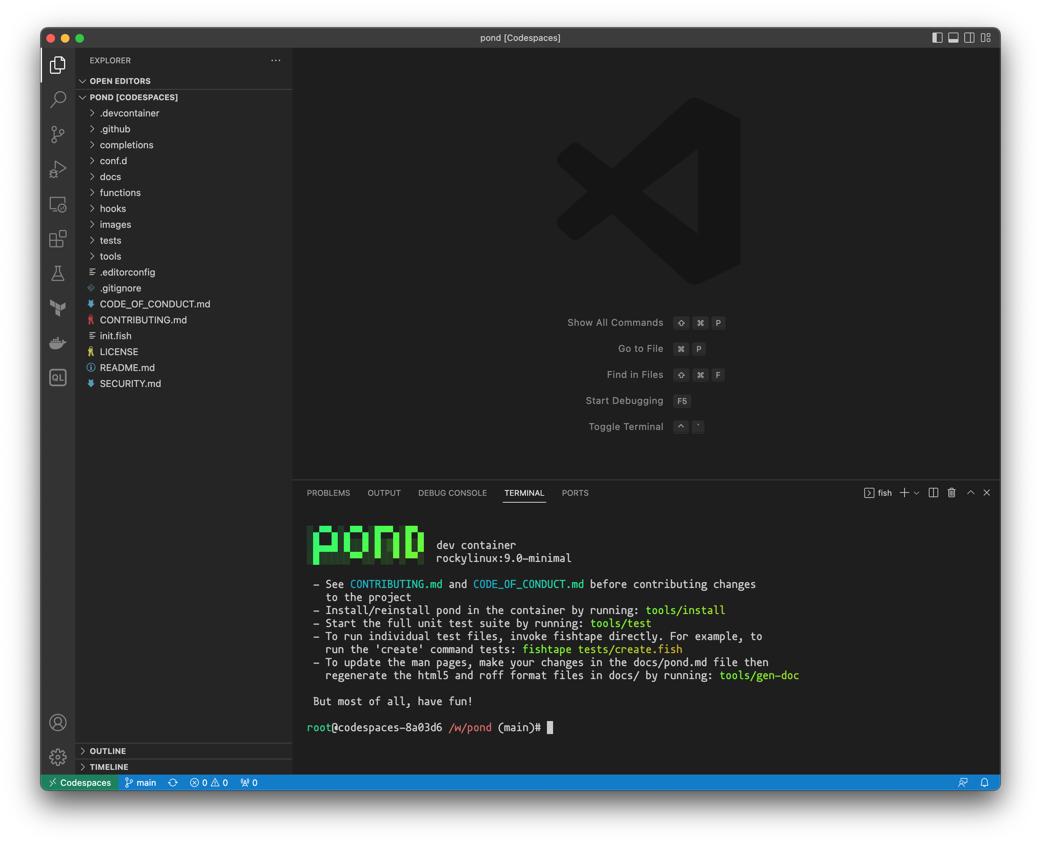Open Remote Explorer view
This screenshot has height=844, width=1041.
pos(58,204)
